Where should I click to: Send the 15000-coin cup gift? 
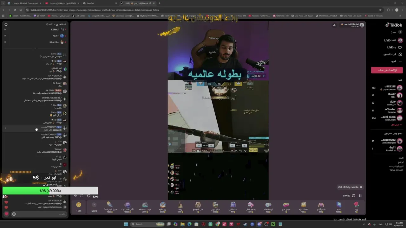[x=128, y=207]
